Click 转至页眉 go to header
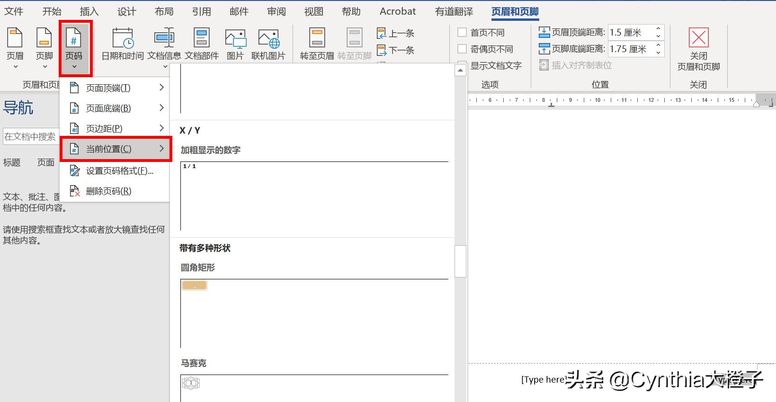The width and height of the screenshot is (776, 402). (x=317, y=44)
